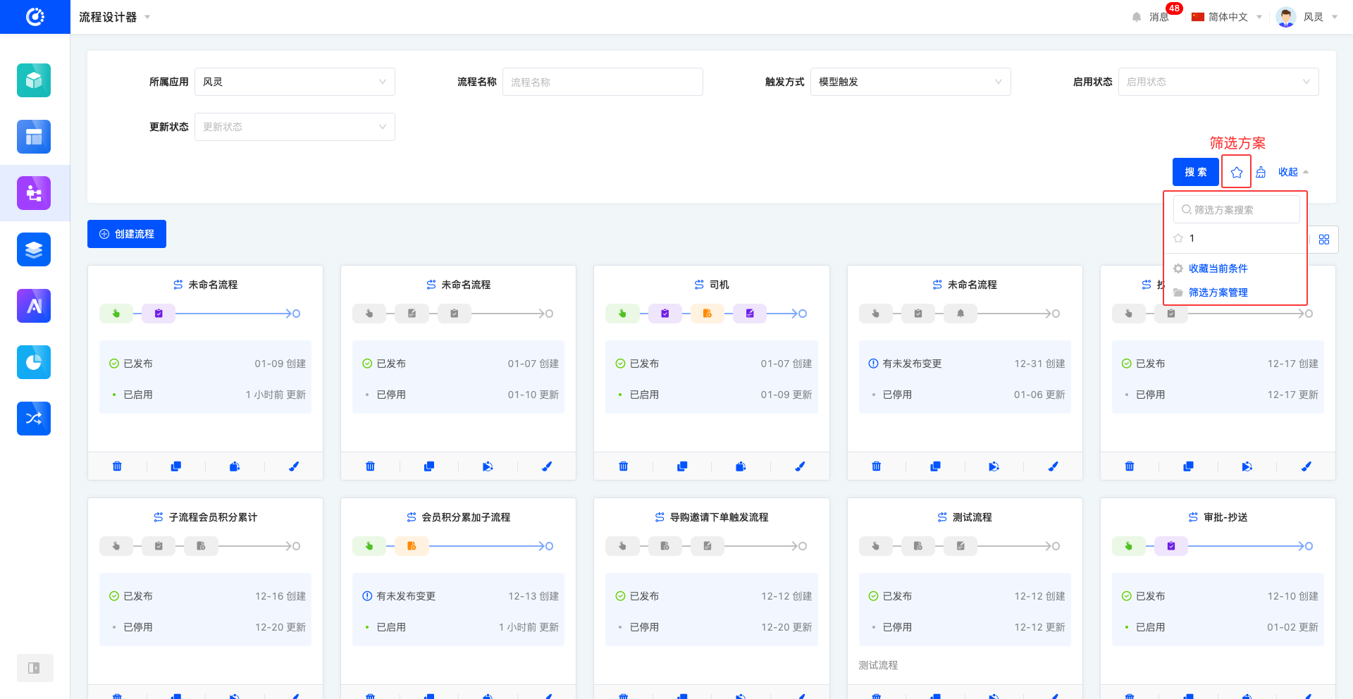Click the shuffle arrows sidebar icon

34,419
